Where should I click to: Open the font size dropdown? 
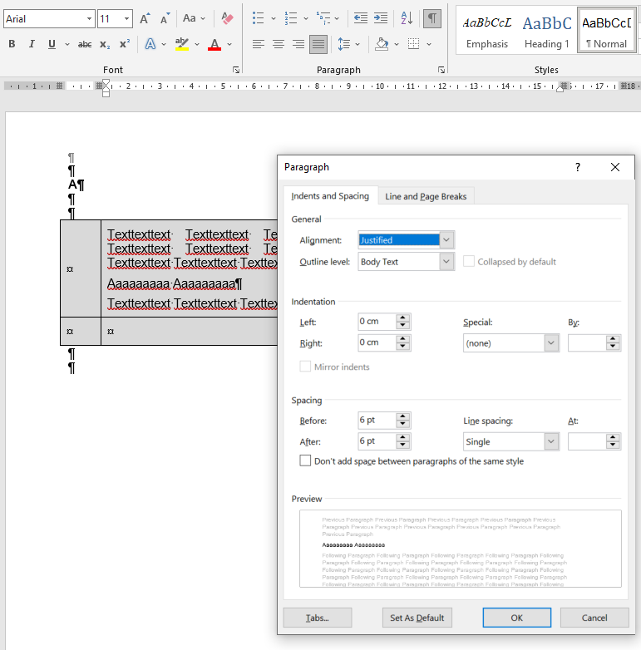tap(126, 19)
